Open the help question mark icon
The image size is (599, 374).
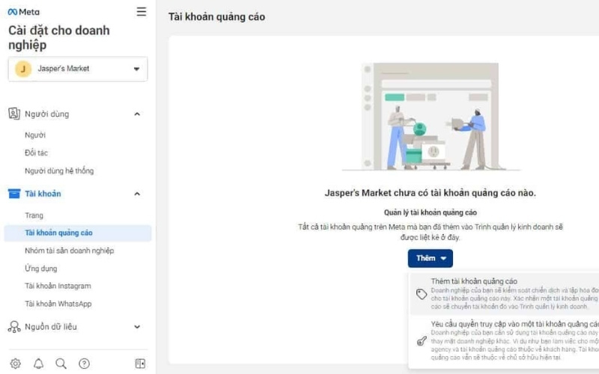coord(84,364)
